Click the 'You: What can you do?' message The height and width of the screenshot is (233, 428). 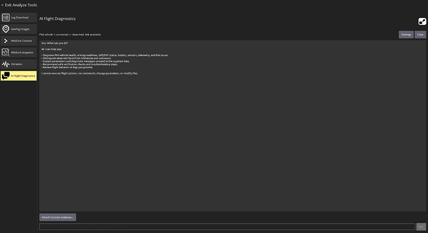(55, 43)
